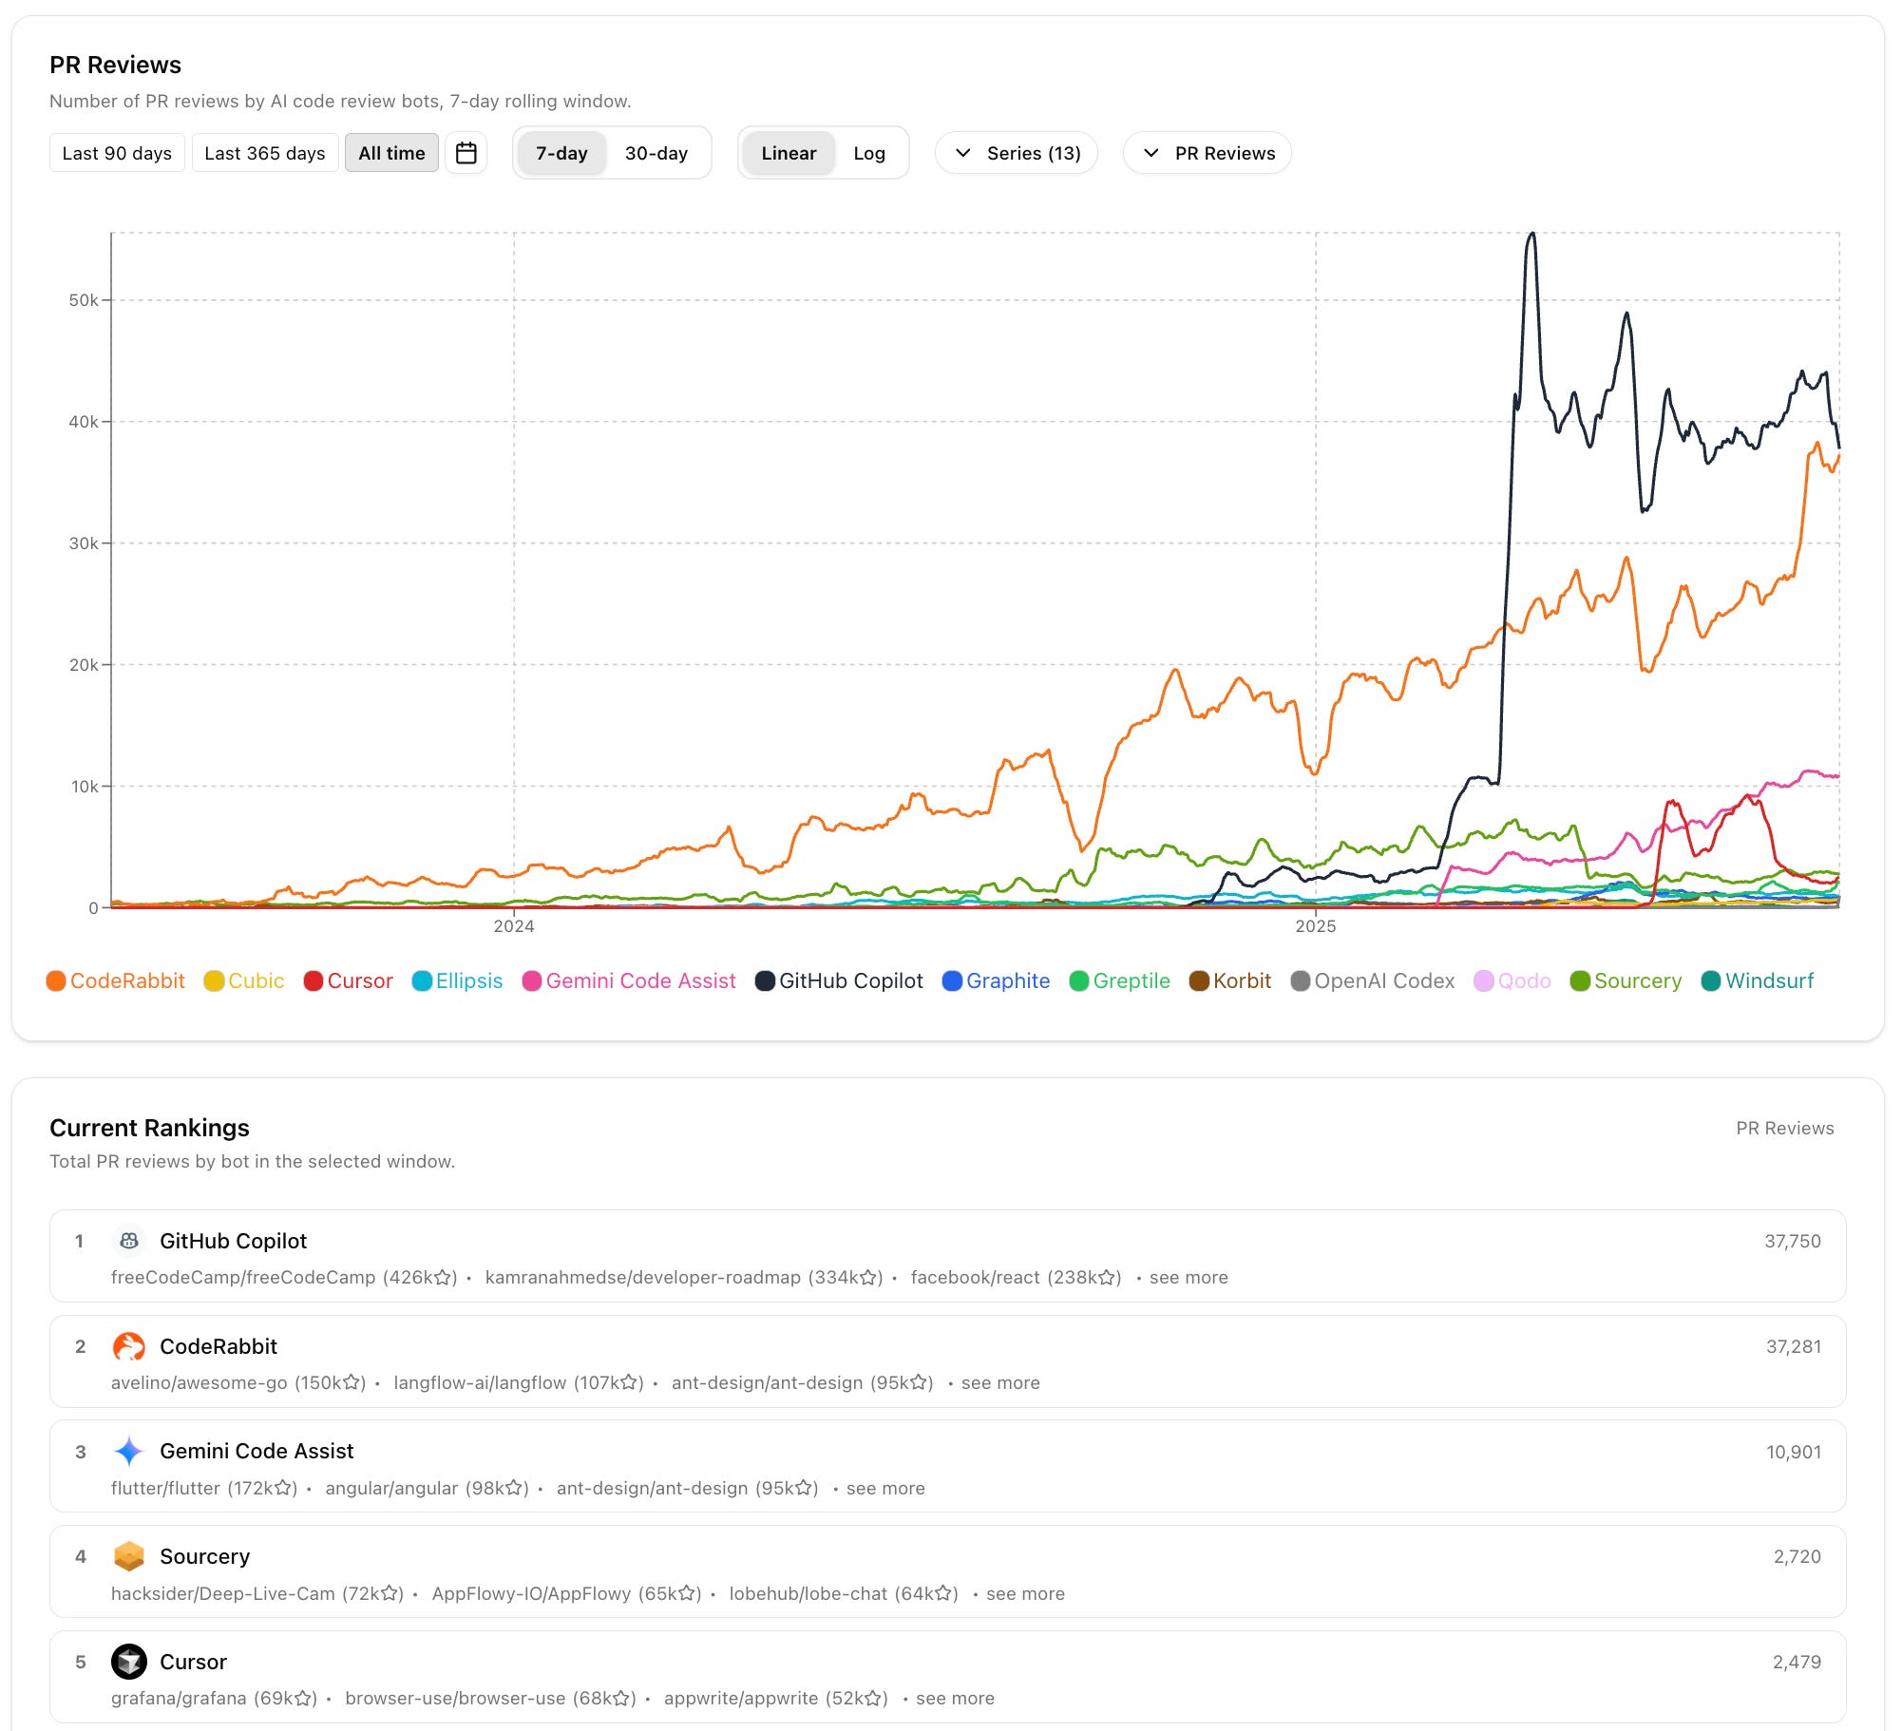Click the Gemini Code Assist star icon
Image resolution: width=1902 pixels, height=1731 pixels.
[x=129, y=1451]
